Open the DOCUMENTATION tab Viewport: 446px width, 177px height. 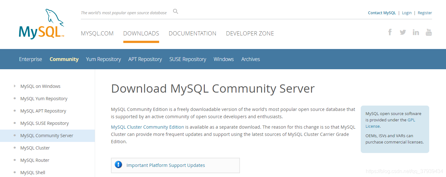pos(192,33)
